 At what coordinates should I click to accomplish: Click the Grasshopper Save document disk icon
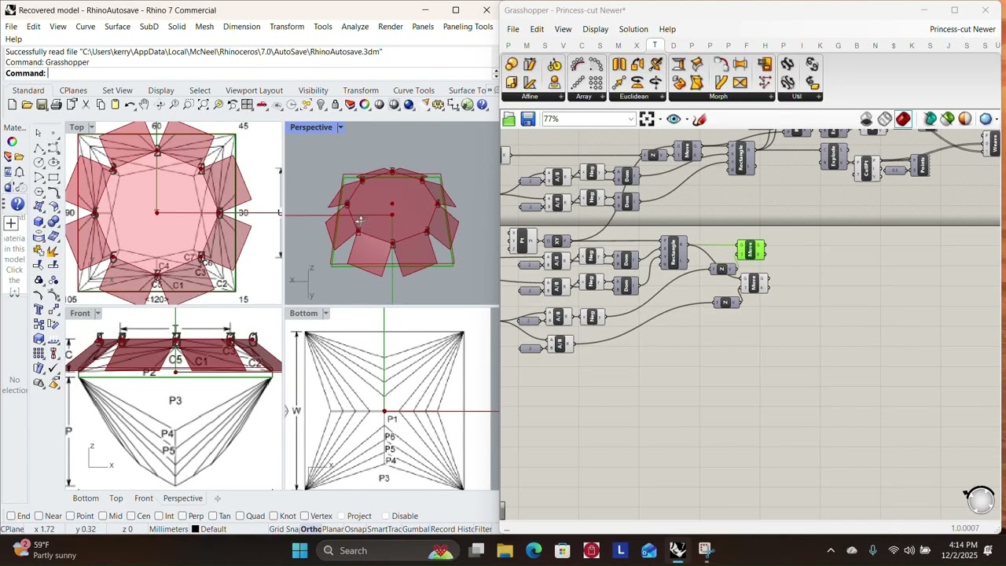click(527, 119)
